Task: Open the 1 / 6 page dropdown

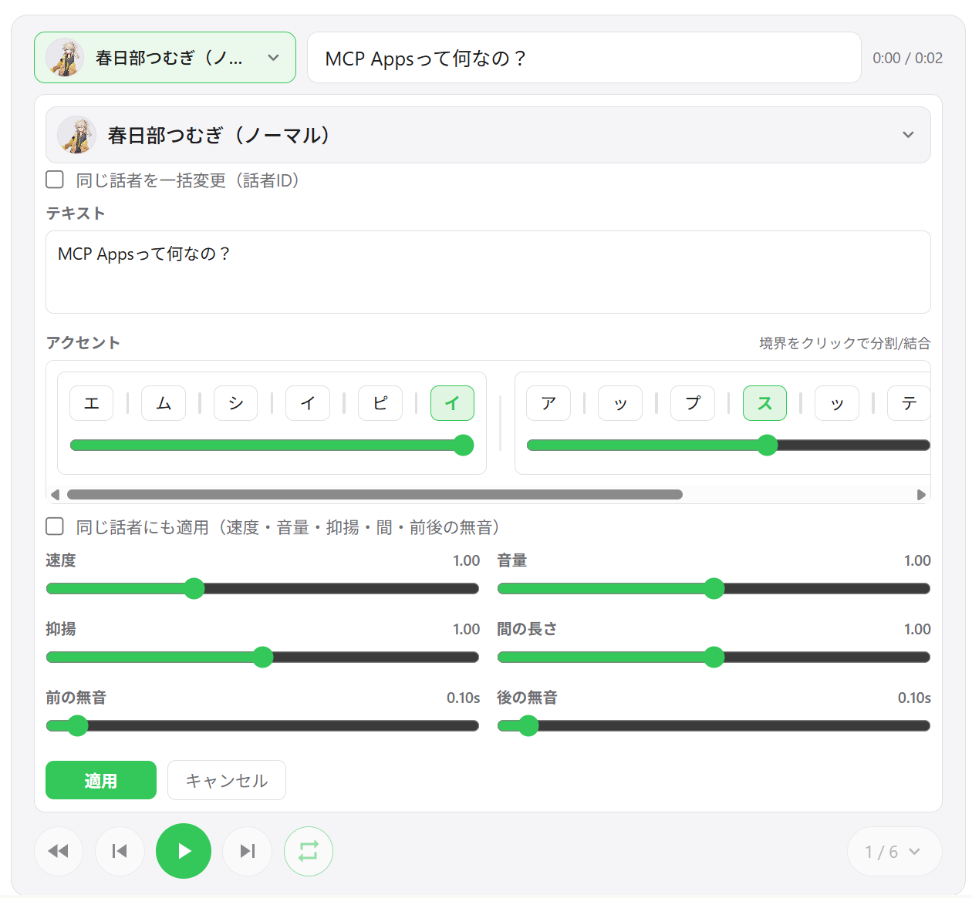Action: click(894, 852)
